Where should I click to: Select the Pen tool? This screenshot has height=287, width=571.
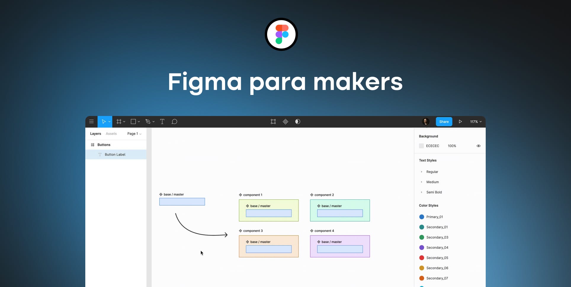tap(148, 122)
